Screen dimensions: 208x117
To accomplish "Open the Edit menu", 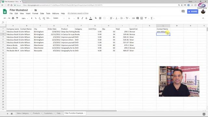I will pos(16,13).
